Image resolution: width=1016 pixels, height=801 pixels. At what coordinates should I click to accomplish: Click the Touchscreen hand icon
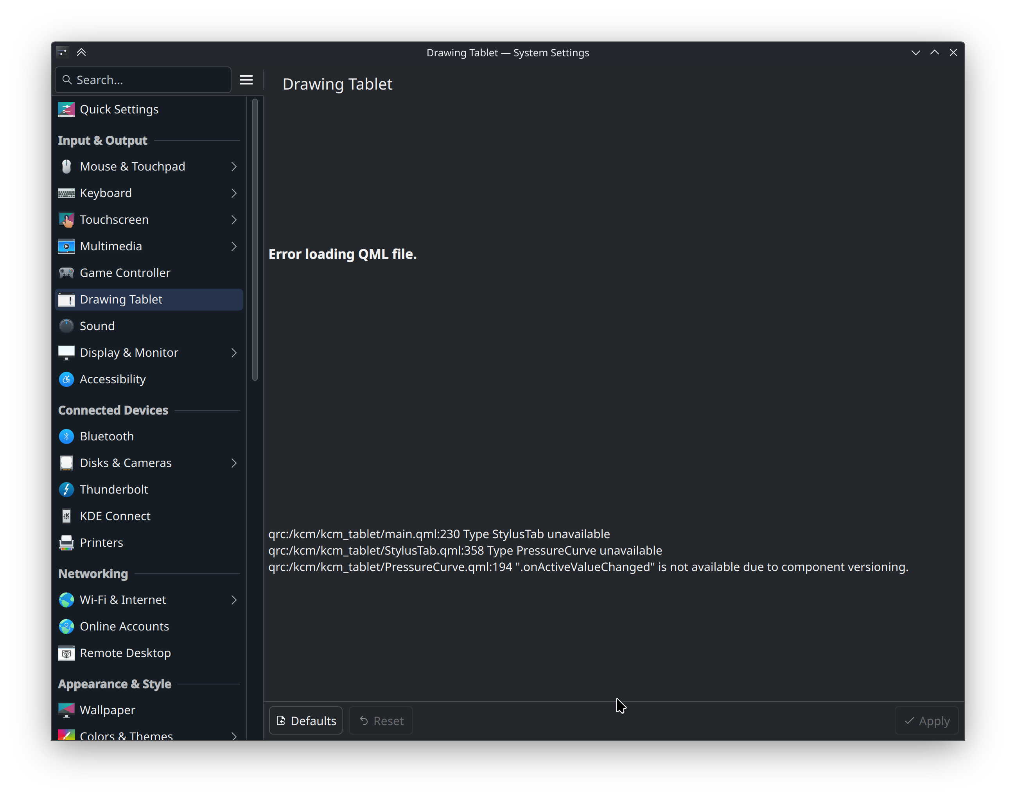66,219
